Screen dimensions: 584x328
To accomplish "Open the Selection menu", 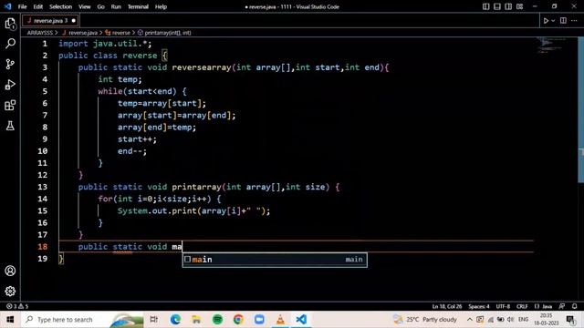I will (x=61, y=6).
